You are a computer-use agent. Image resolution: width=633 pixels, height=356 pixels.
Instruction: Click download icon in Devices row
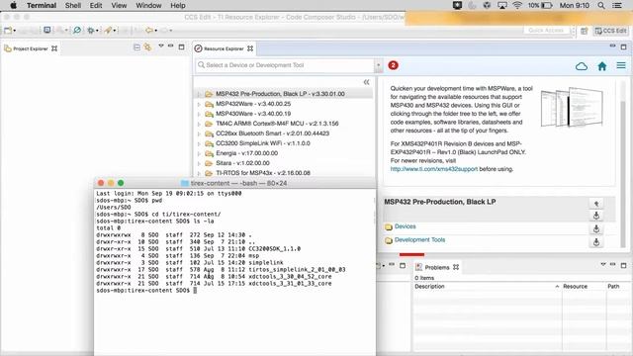pyautogui.click(x=595, y=228)
